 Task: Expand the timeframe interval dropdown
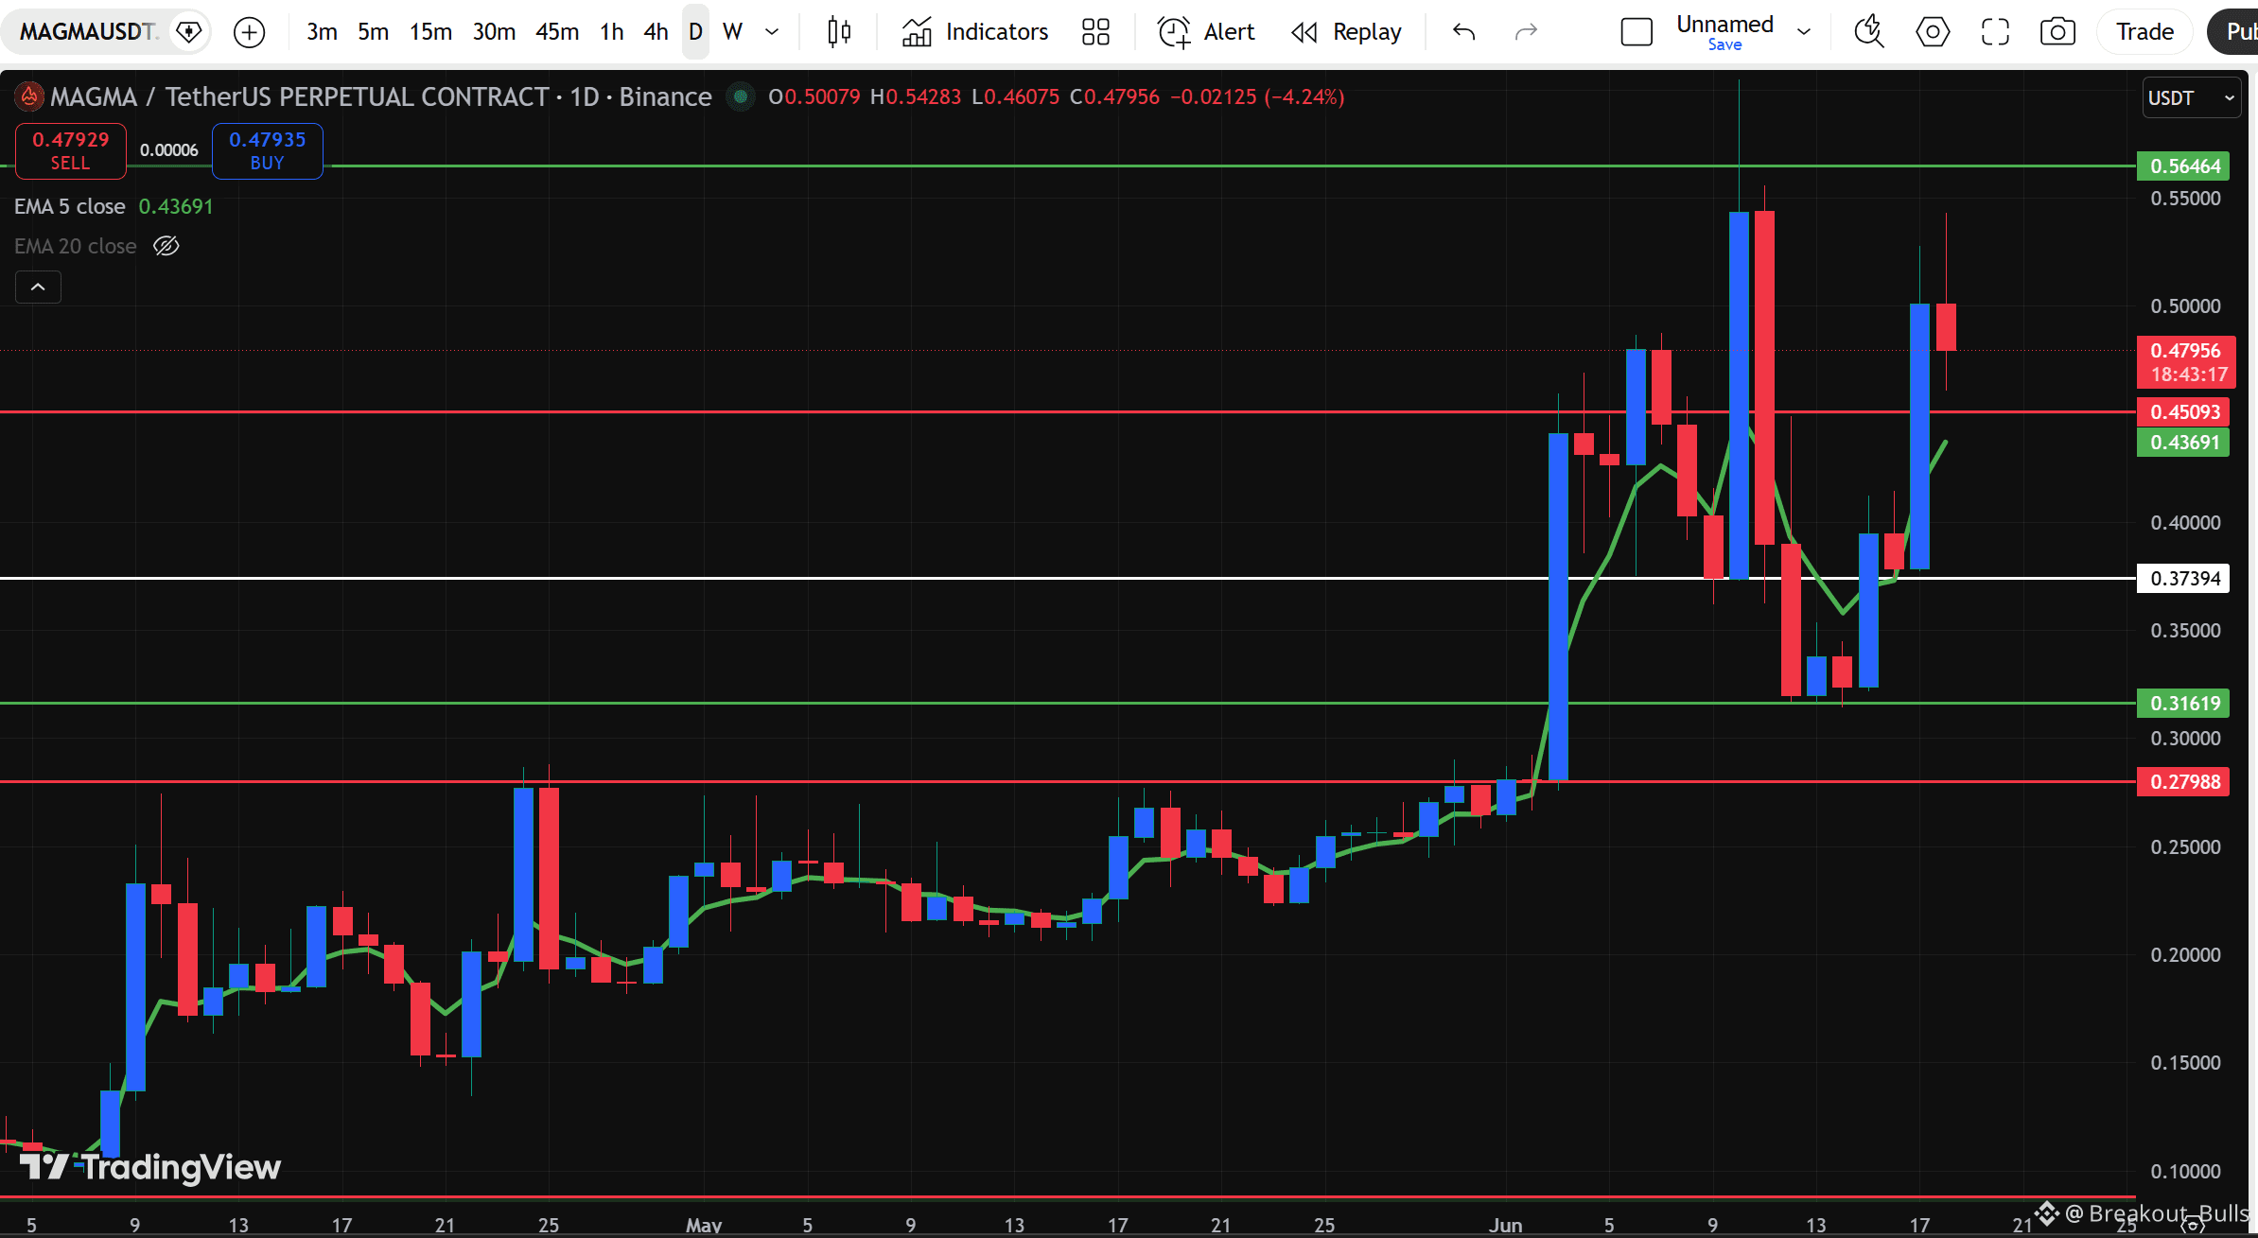click(772, 32)
